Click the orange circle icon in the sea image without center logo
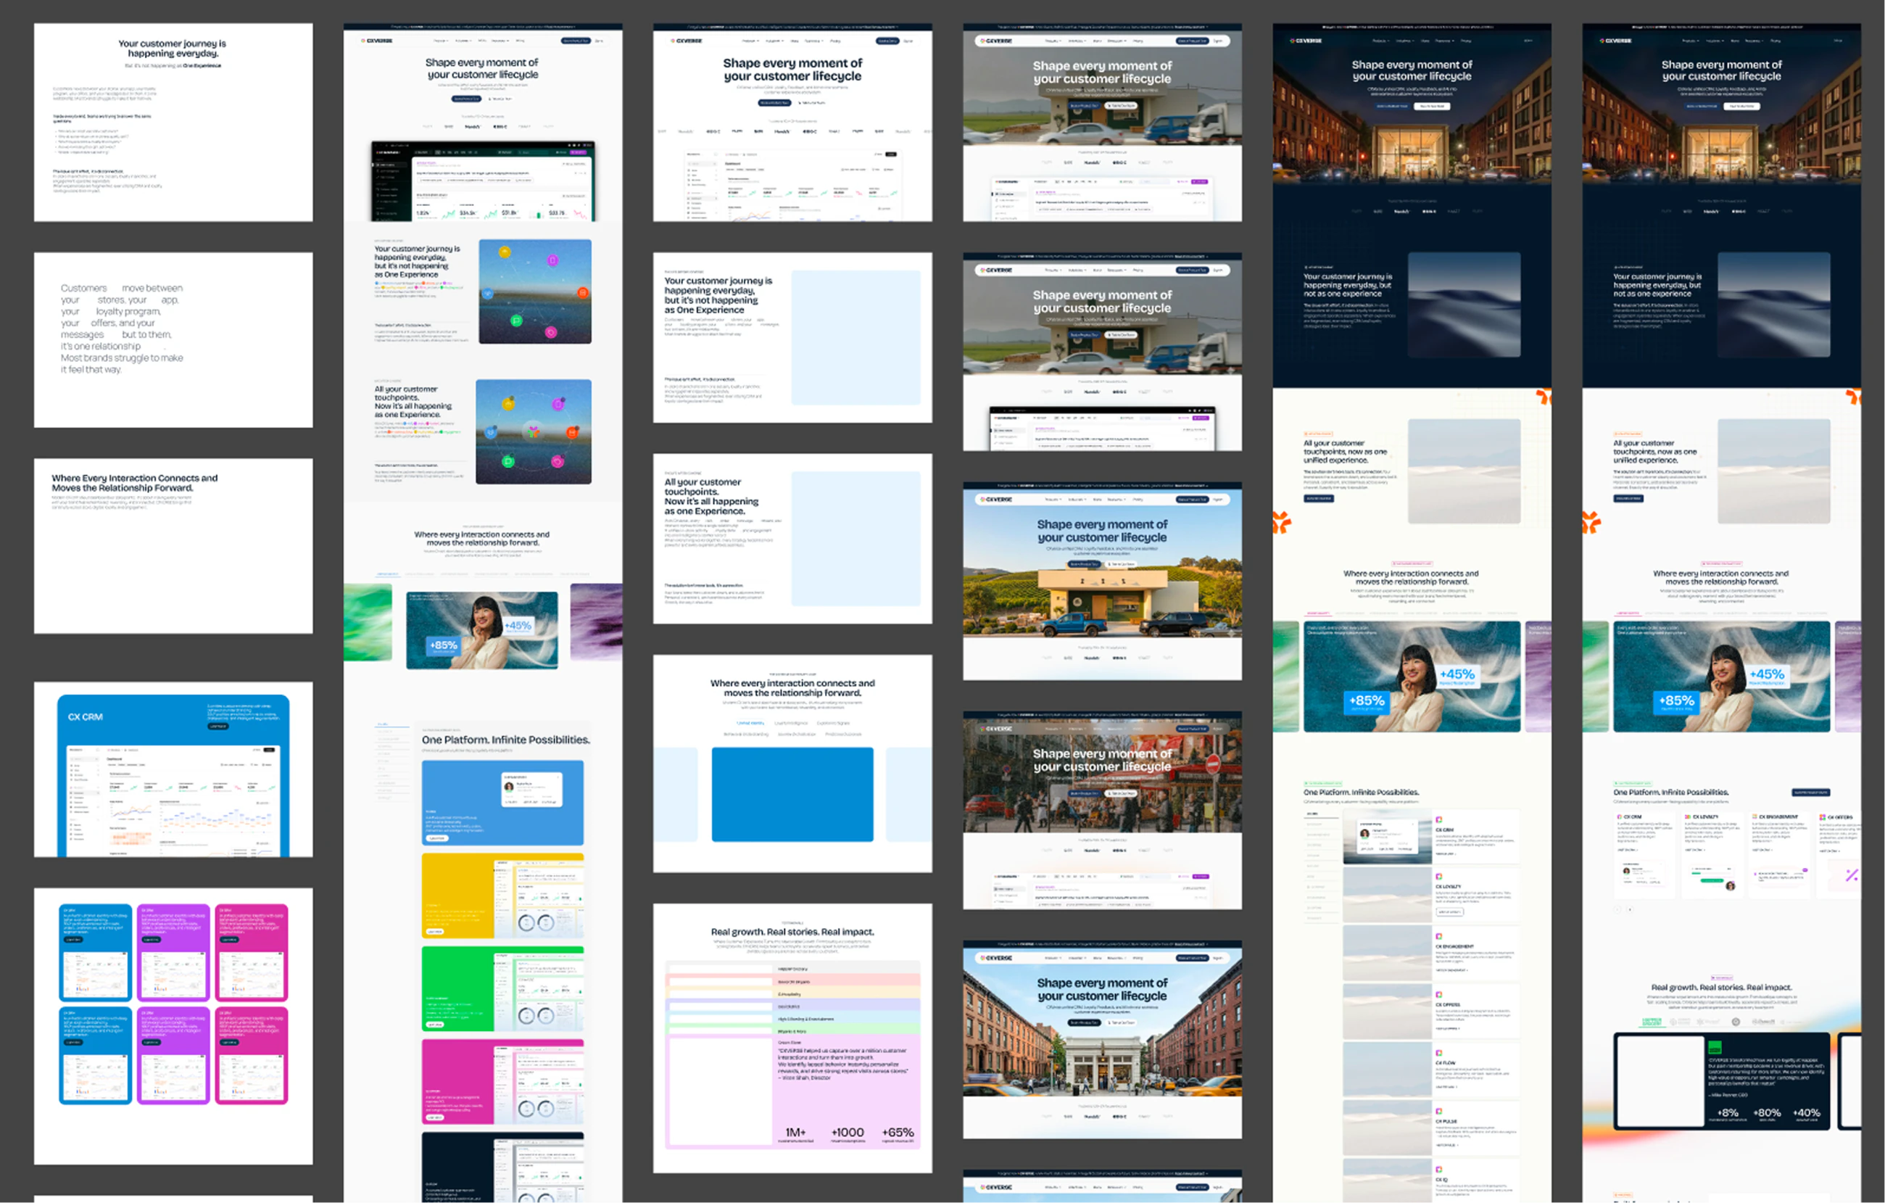The height and width of the screenshot is (1203, 1885). coord(582,293)
